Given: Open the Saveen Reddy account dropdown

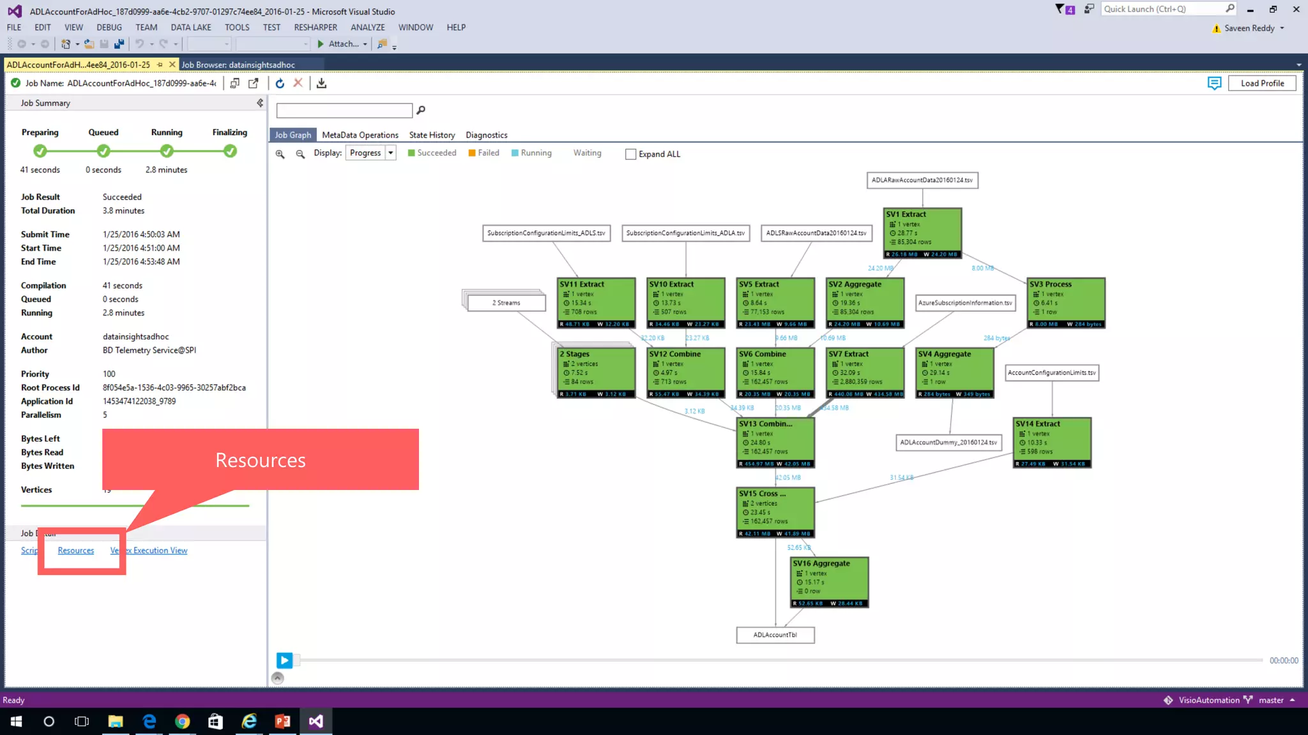Looking at the screenshot, I should point(1282,28).
